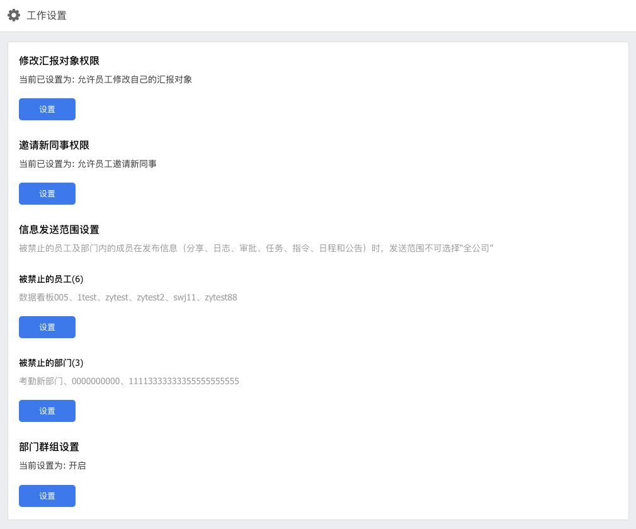Click the 允许员工邀请新同事 status text

[x=117, y=164]
